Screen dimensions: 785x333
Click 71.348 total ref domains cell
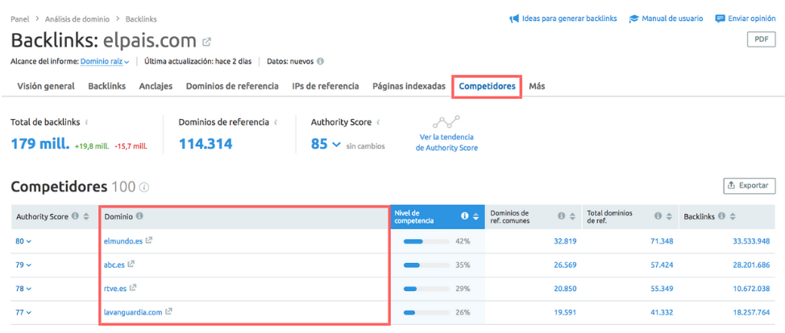(662, 241)
